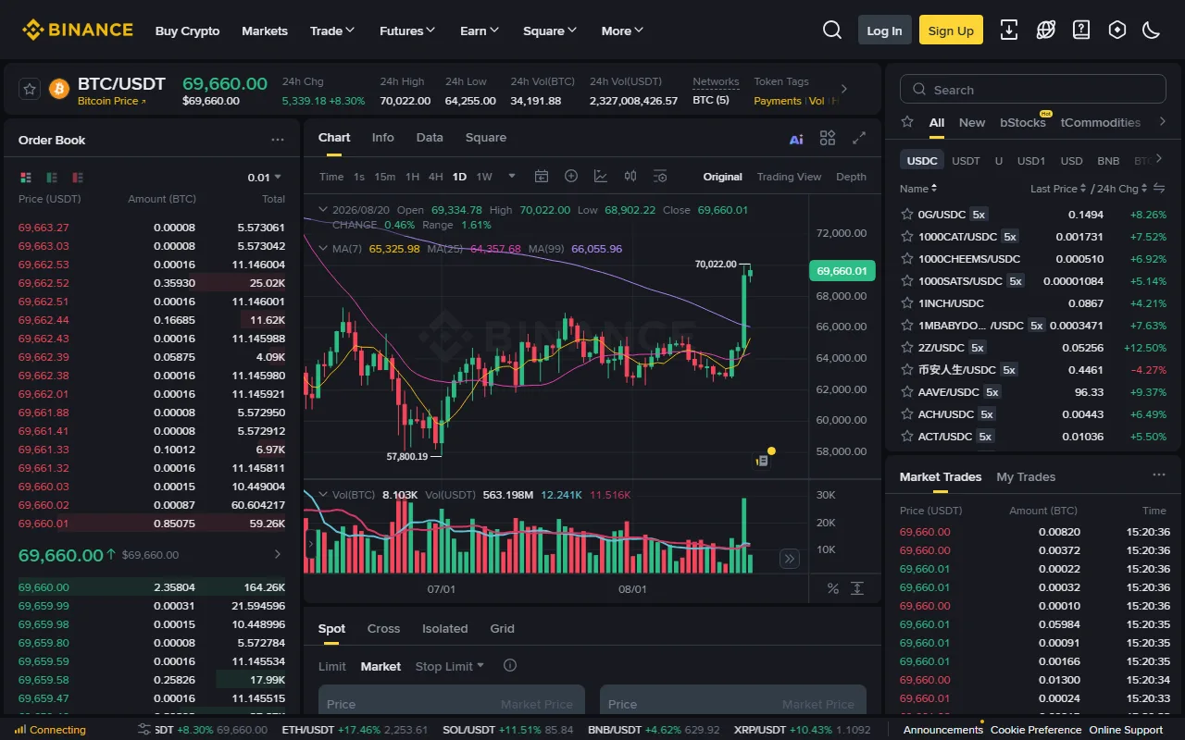1185x740 pixels.
Task: Select the Cross margin tab
Action: 383,628
